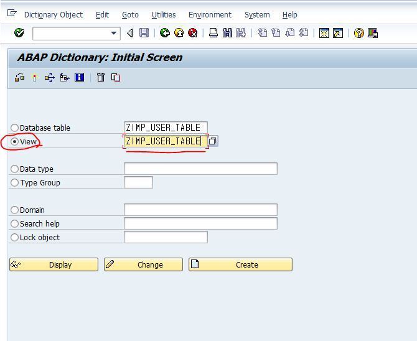Open the Utilities menu
The height and width of the screenshot is (341, 417).
click(164, 15)
